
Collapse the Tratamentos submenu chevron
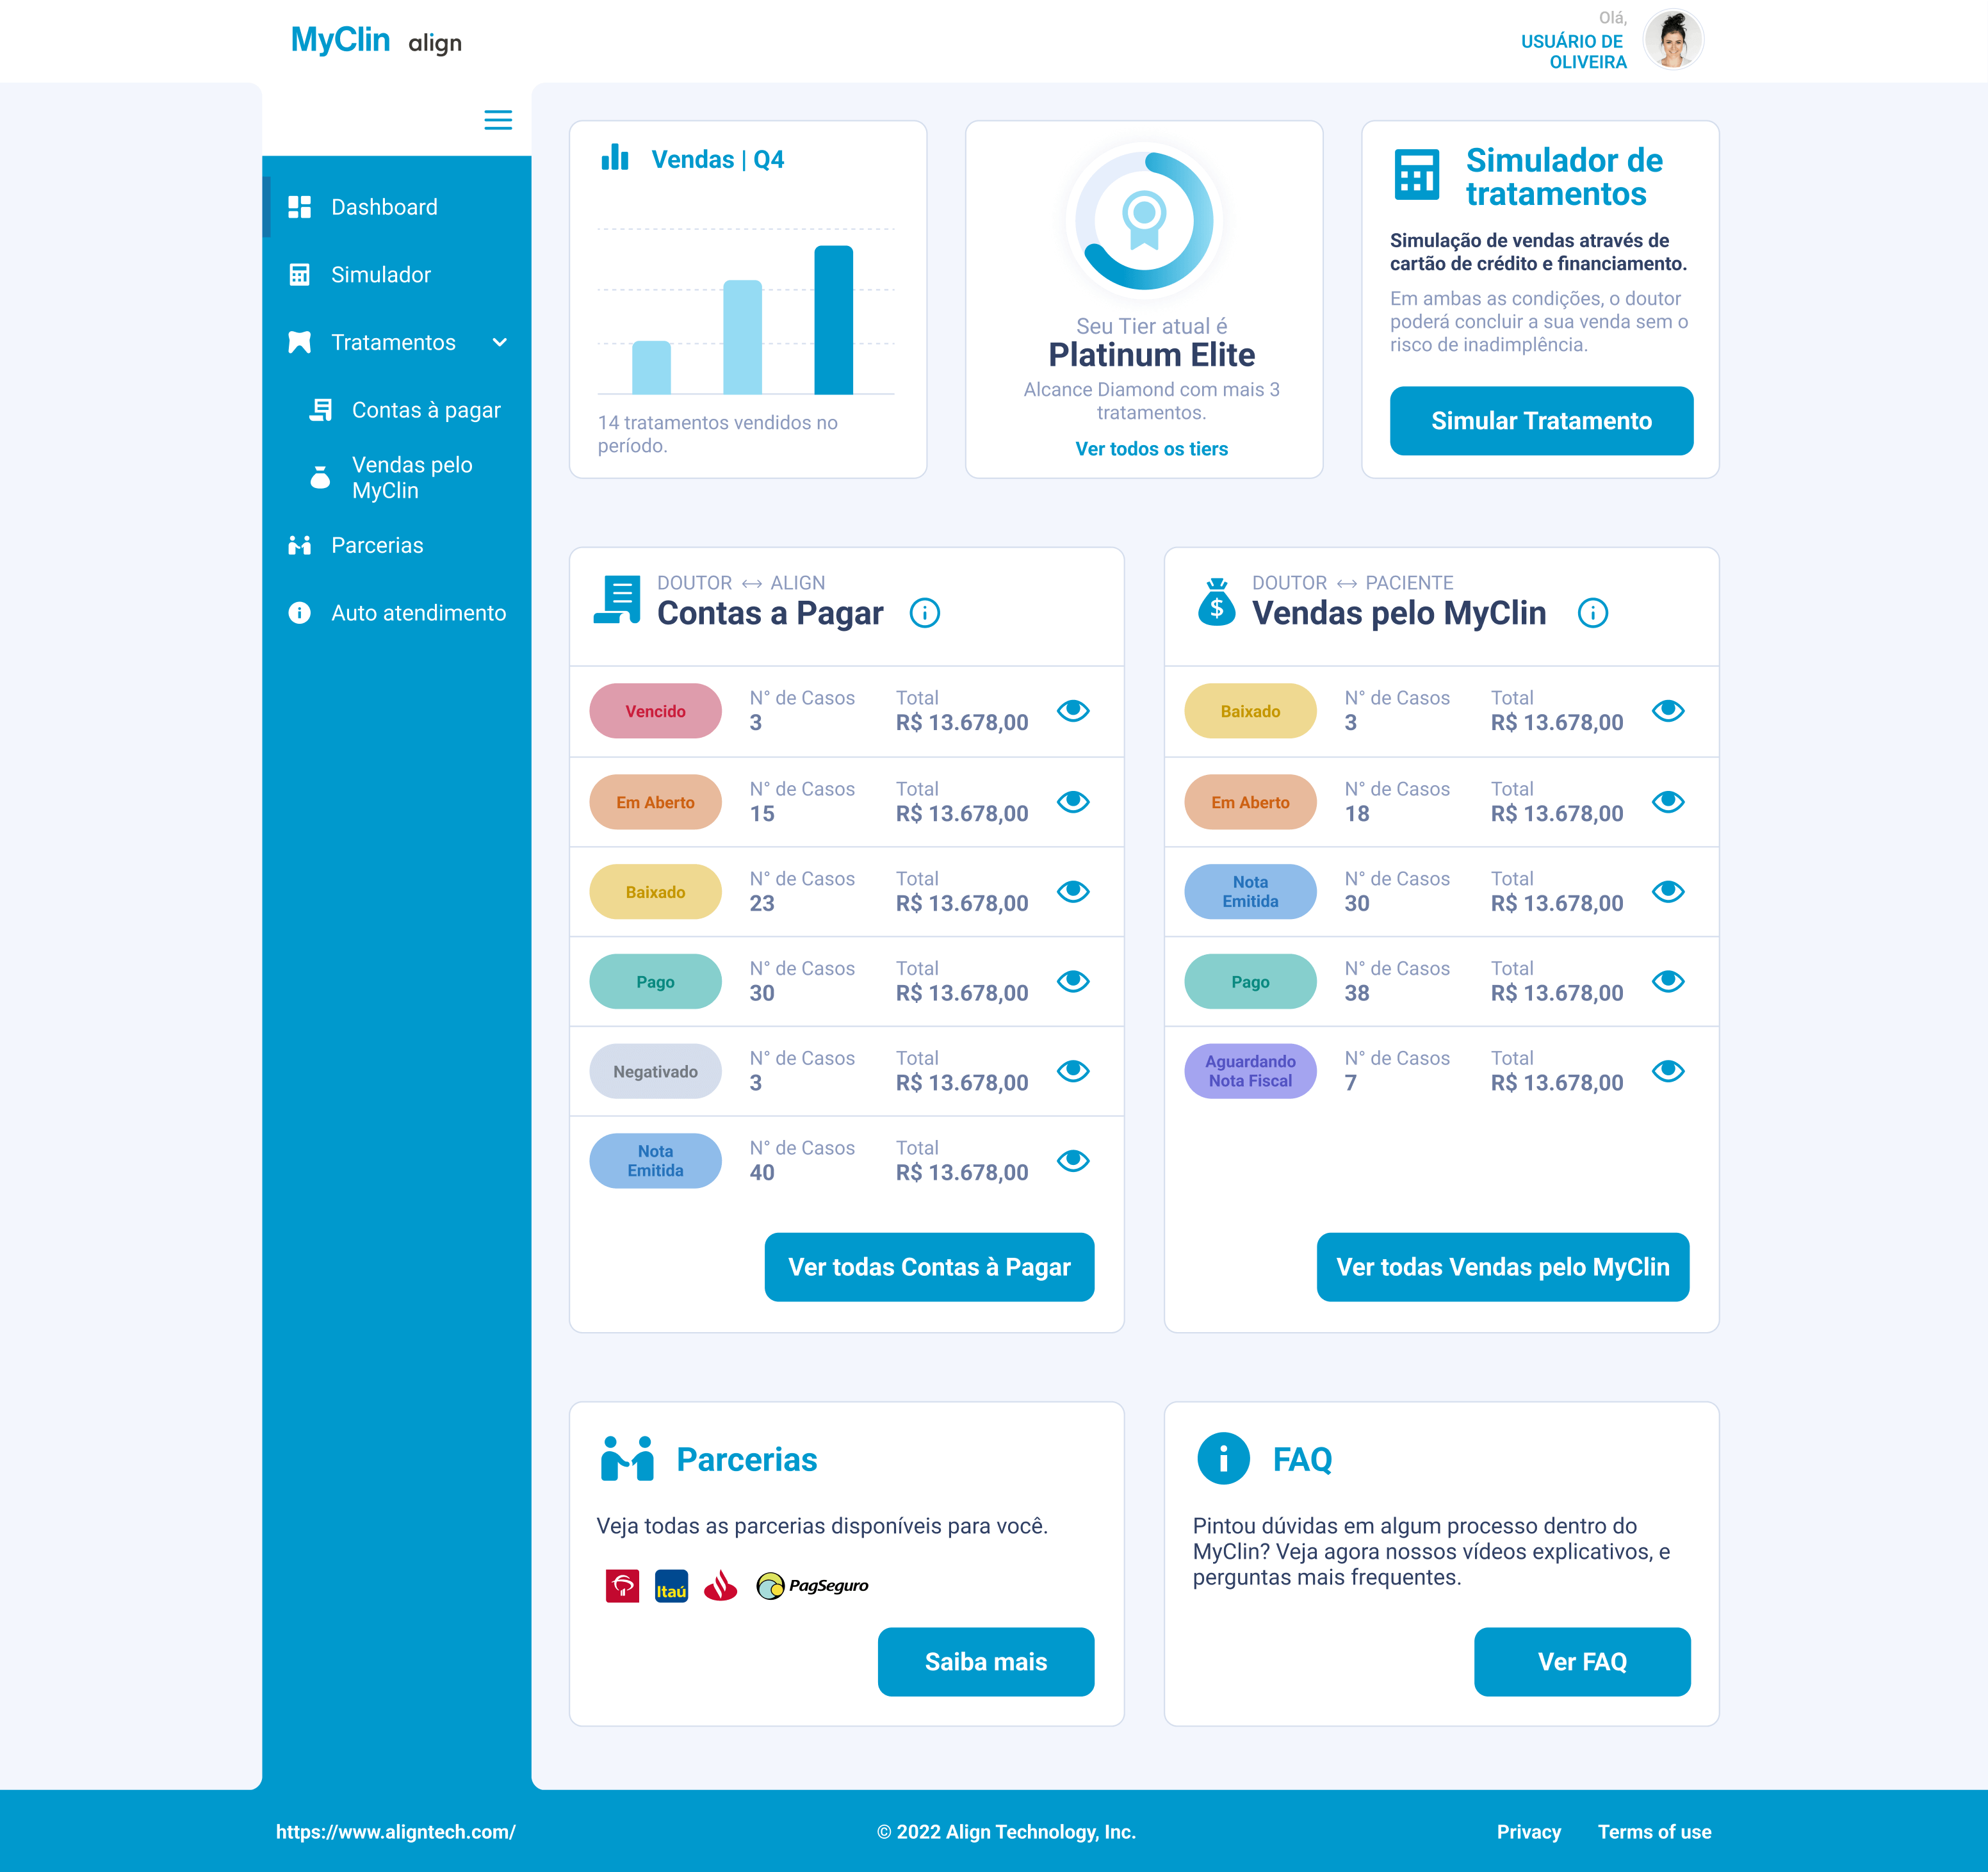point(500,342)
